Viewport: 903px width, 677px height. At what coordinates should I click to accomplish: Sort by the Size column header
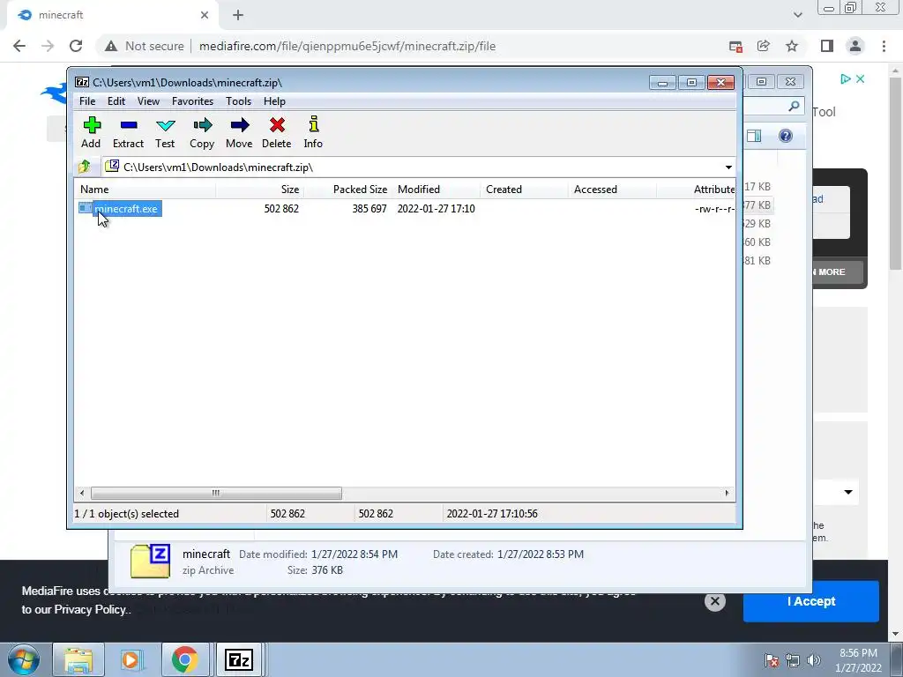260,190
